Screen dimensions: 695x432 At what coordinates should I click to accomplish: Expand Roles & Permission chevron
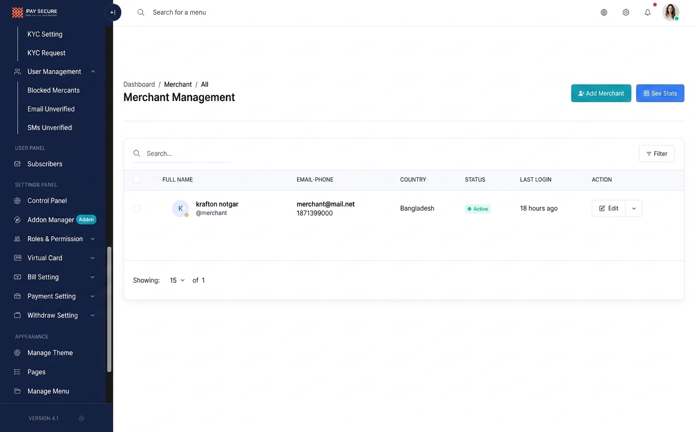tap(93, 239)
